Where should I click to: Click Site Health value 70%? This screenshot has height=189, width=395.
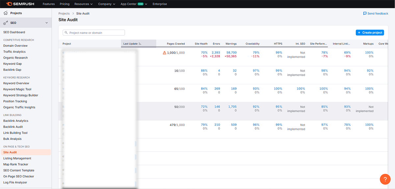pos(204,53)
